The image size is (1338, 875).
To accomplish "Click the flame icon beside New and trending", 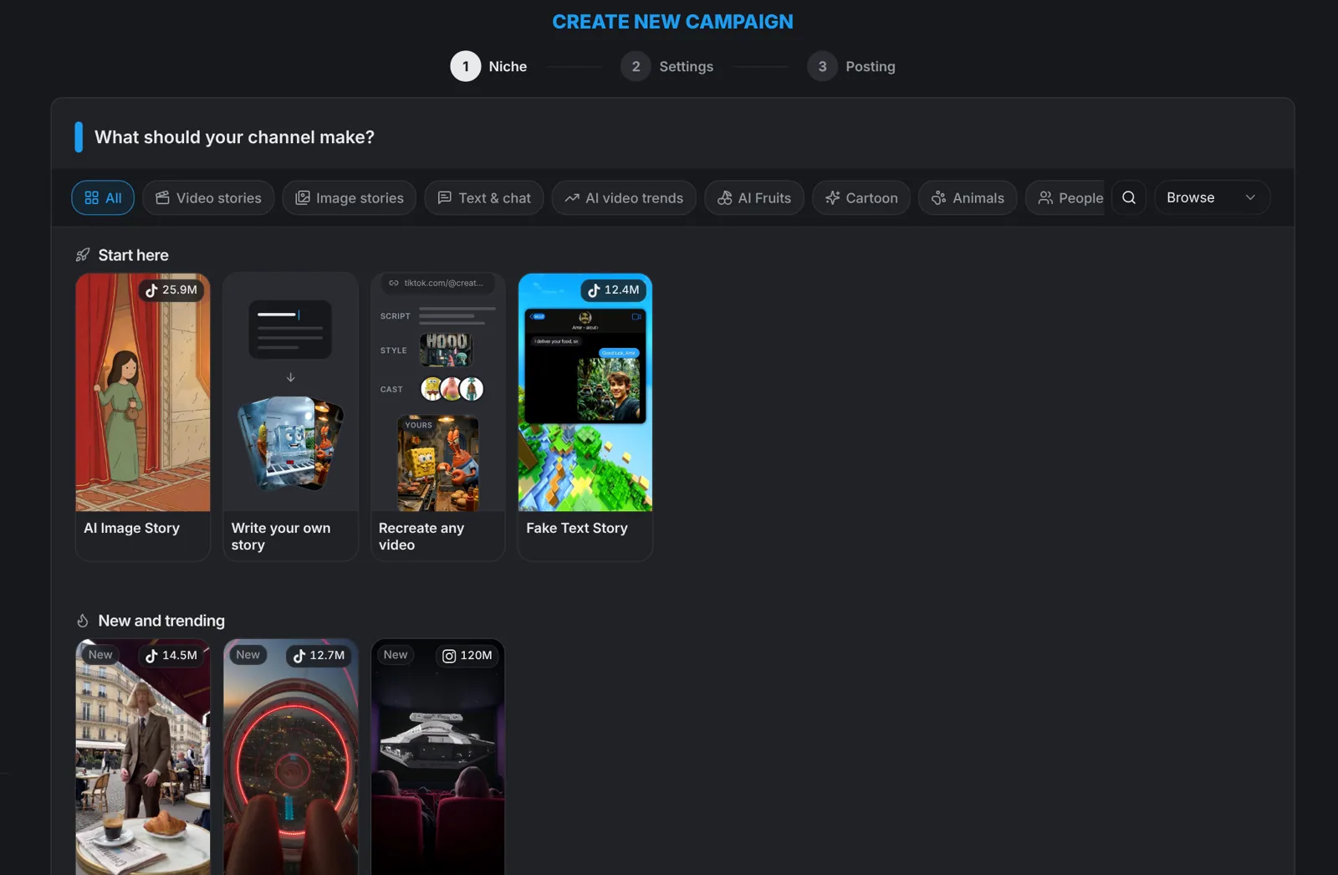I will click(83, 621).
